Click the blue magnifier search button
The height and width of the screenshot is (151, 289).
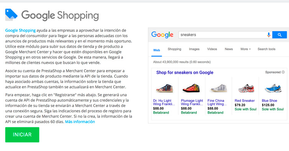pos(279,35)
